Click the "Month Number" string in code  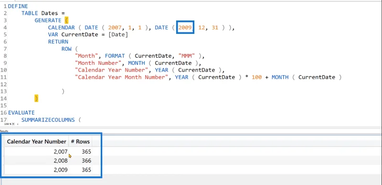click(98, 63)
